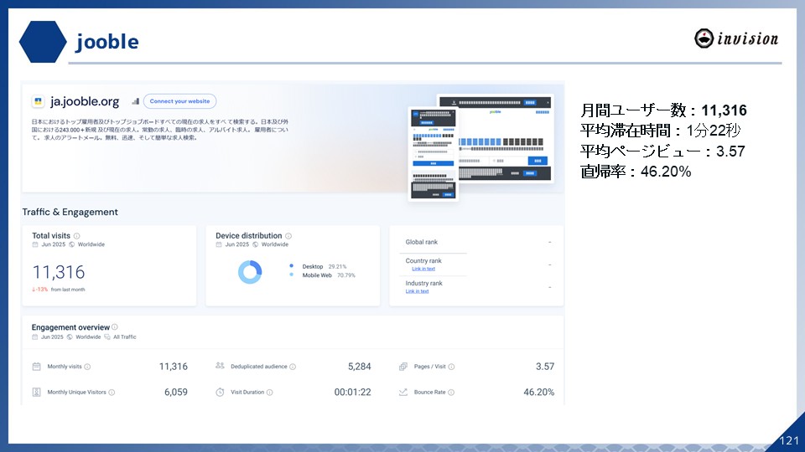Click the Visit Duration info icon
This screenshot has height=452, width=805.
[269, 392]
